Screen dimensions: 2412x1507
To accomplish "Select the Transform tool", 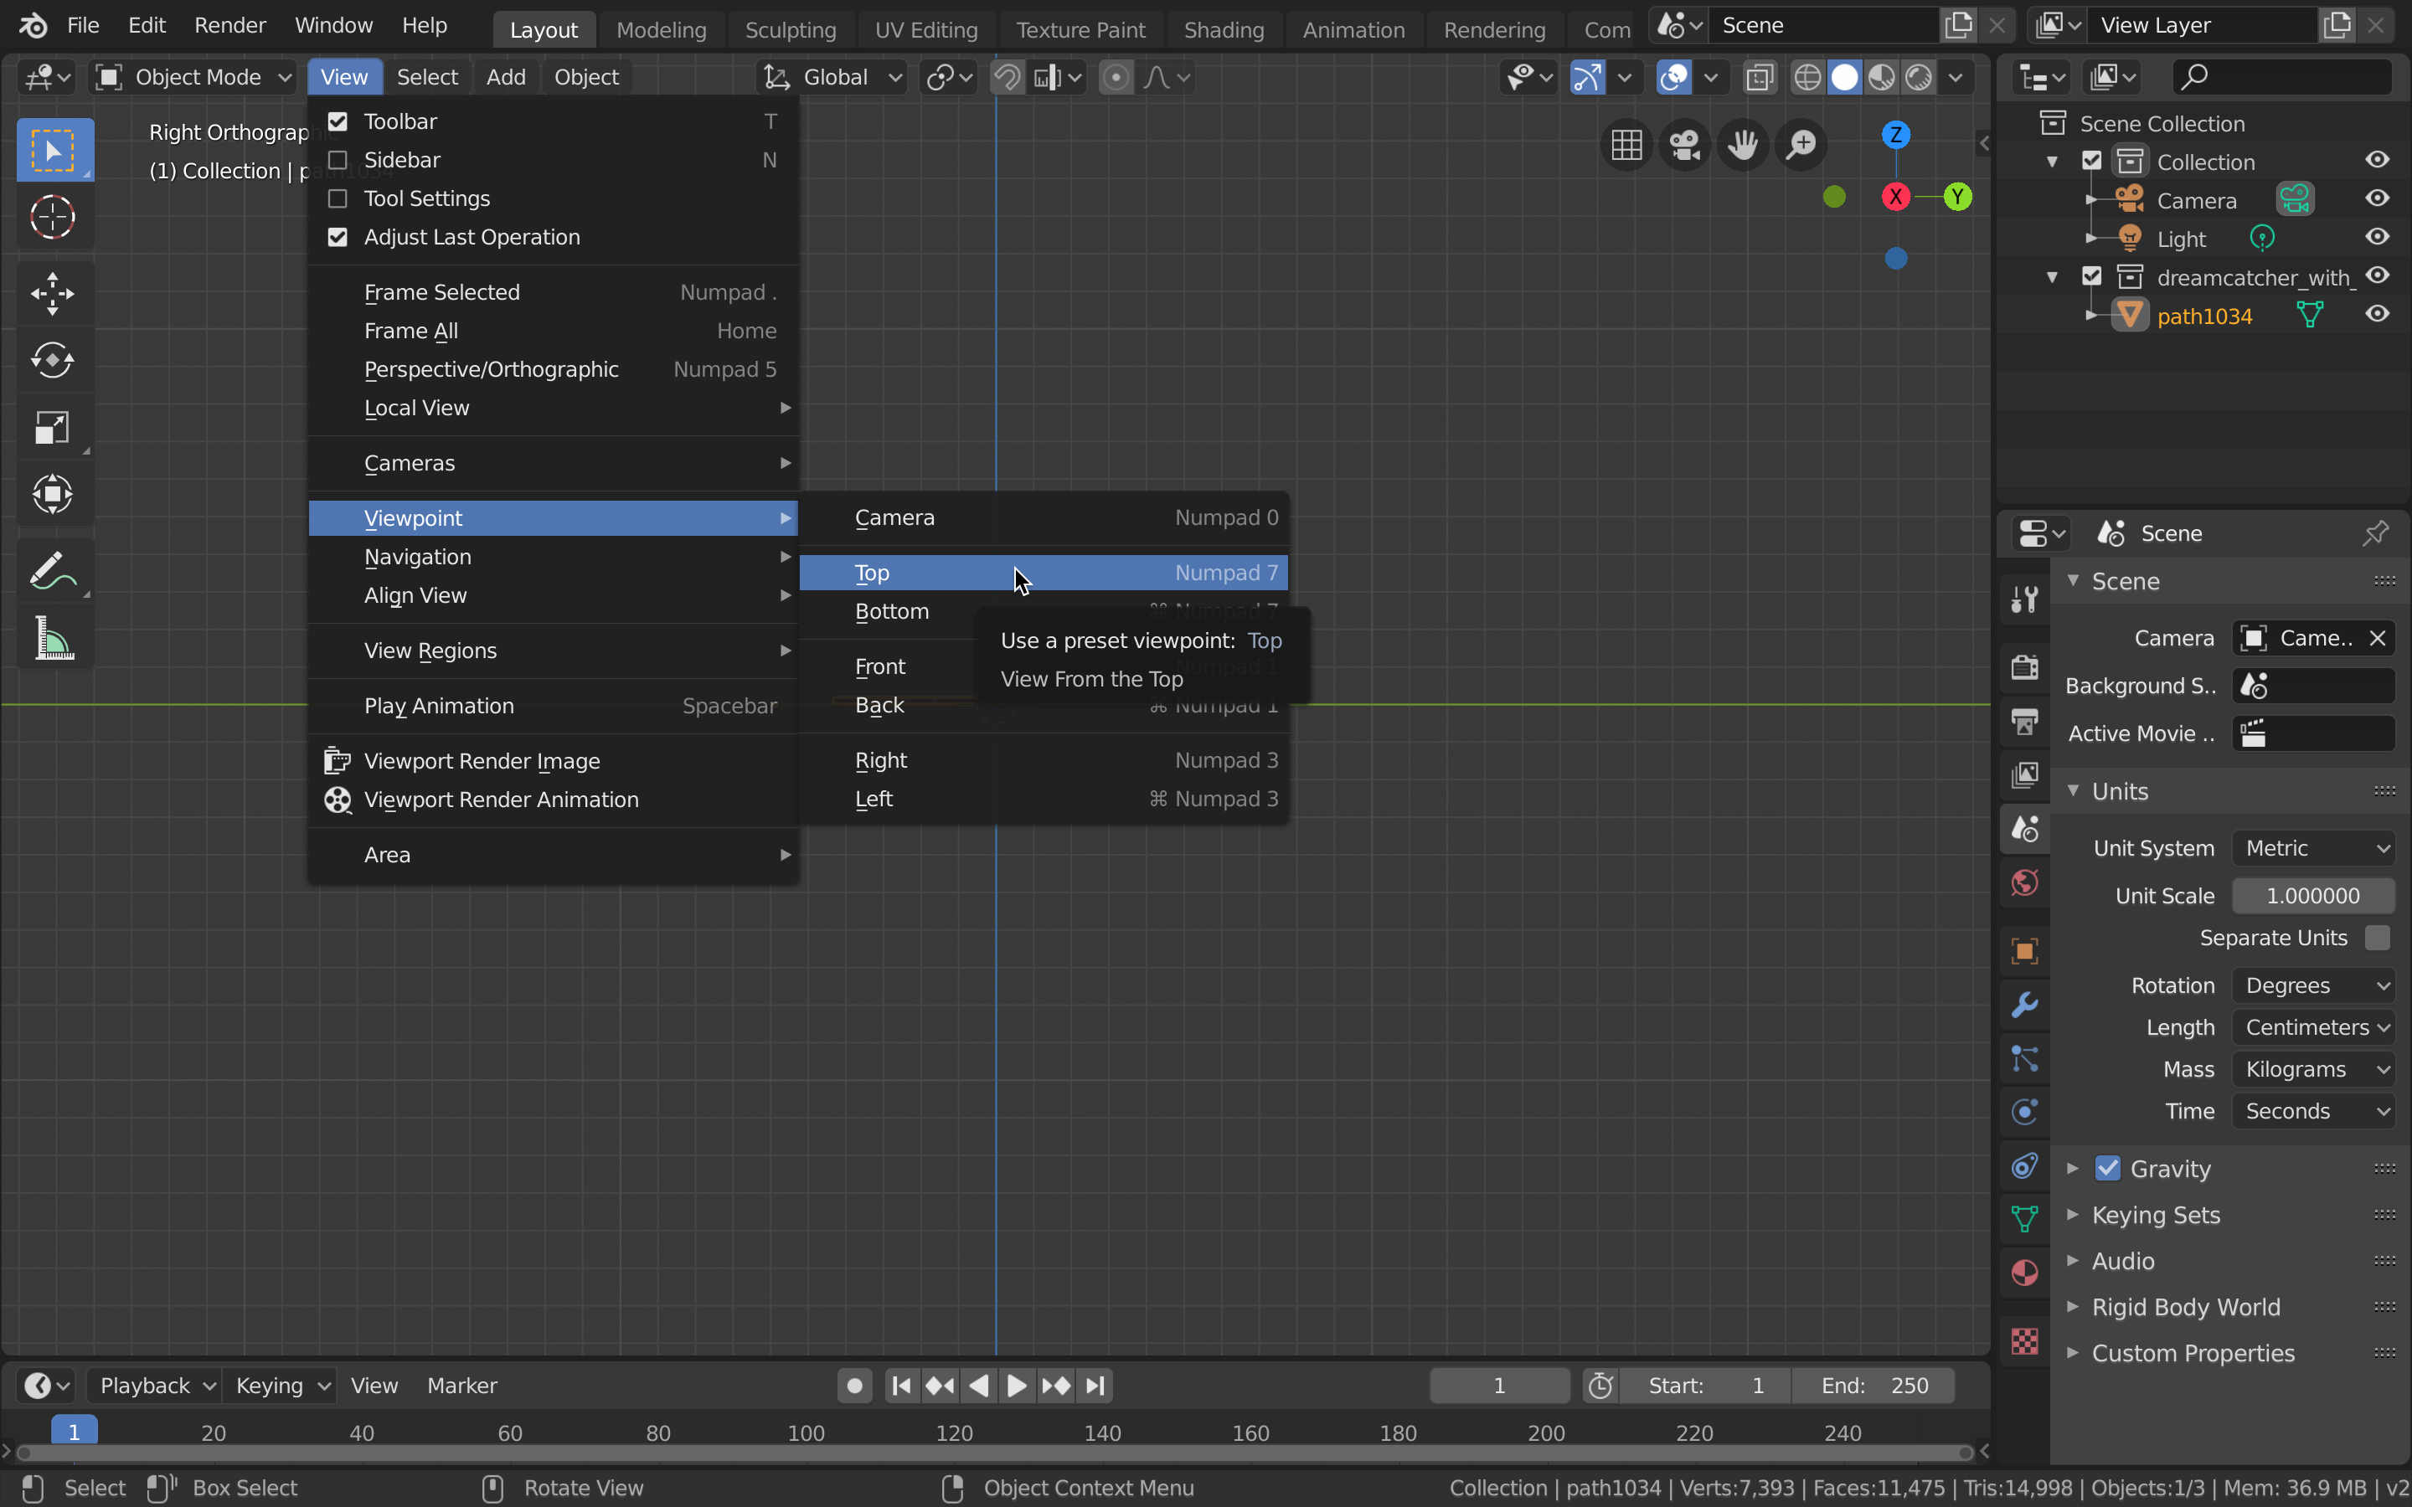I will coord(54,493).
